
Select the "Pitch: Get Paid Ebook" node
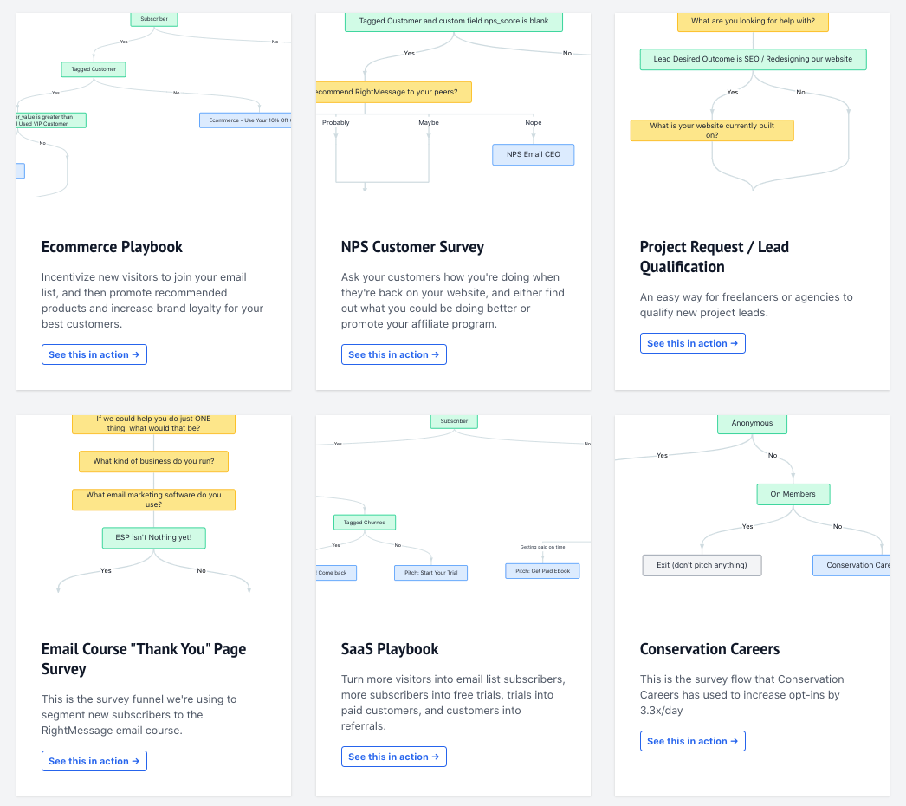pyautogui.click(x=542, y=570)
